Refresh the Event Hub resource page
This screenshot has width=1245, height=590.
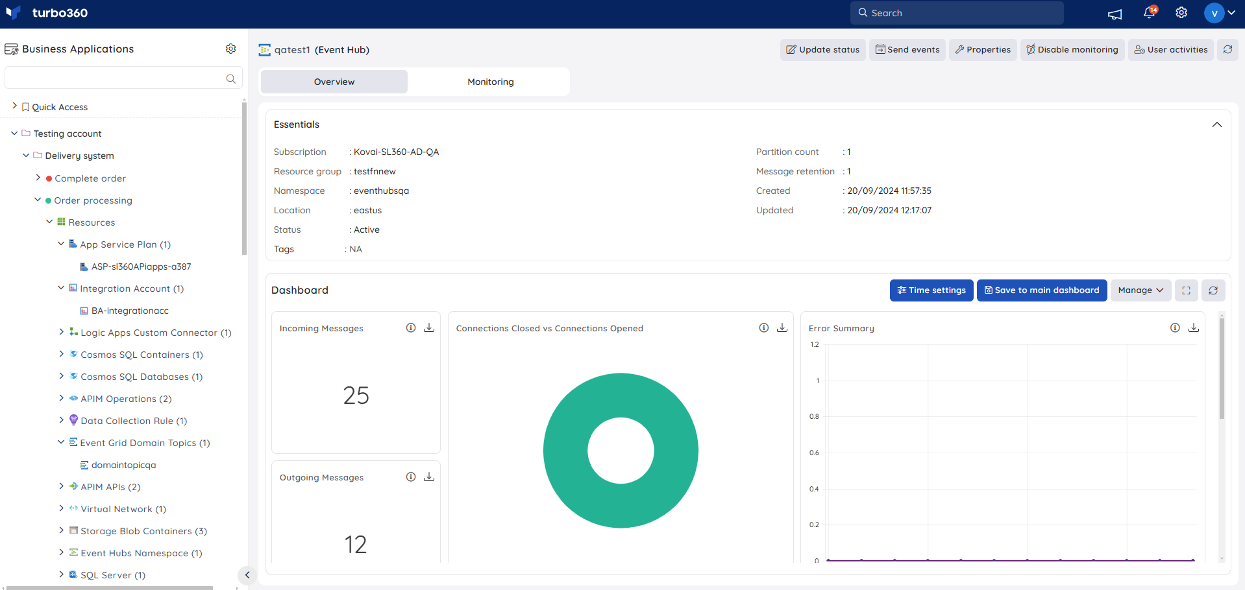[1227, 49]
